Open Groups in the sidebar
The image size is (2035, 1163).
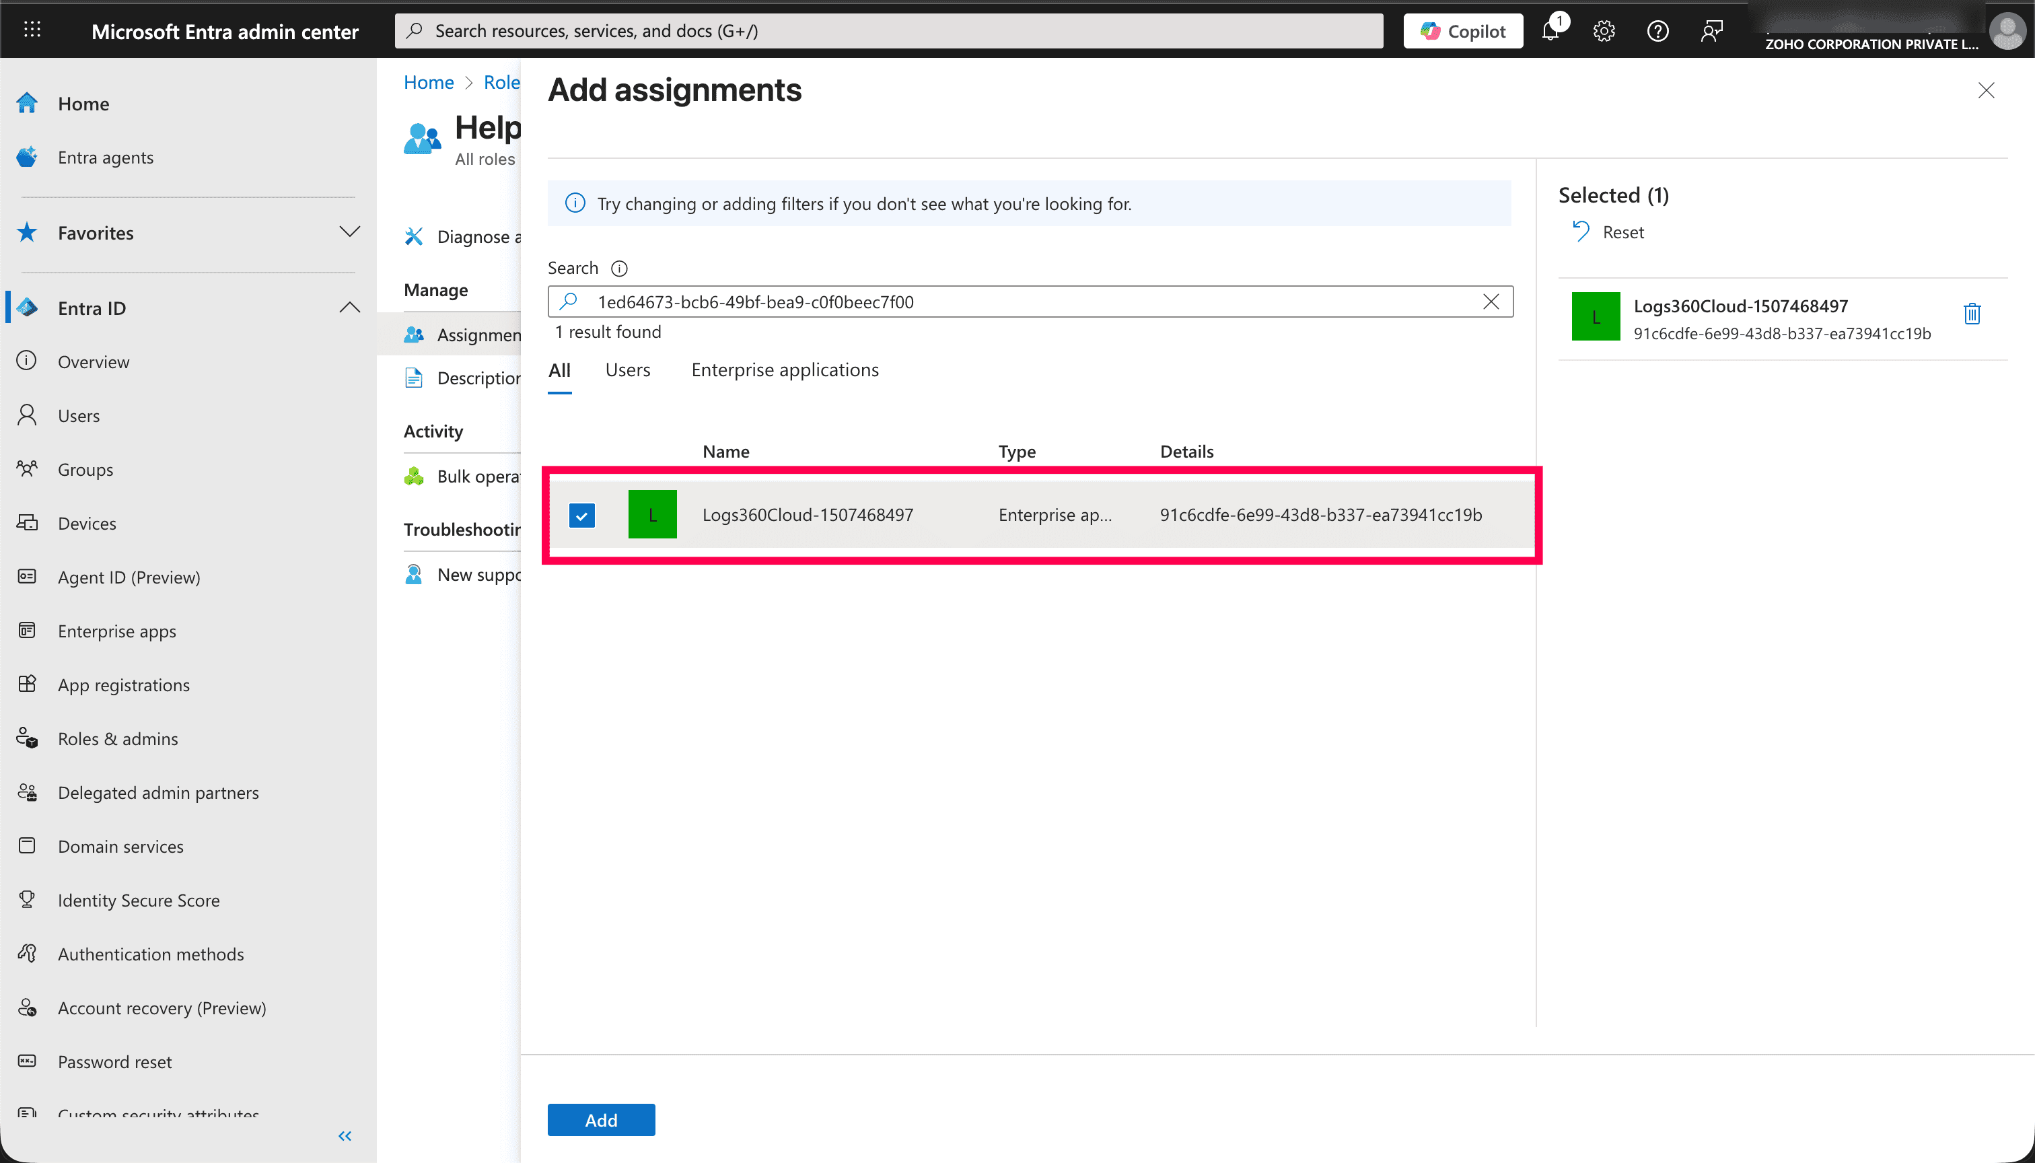pos(85,469)
